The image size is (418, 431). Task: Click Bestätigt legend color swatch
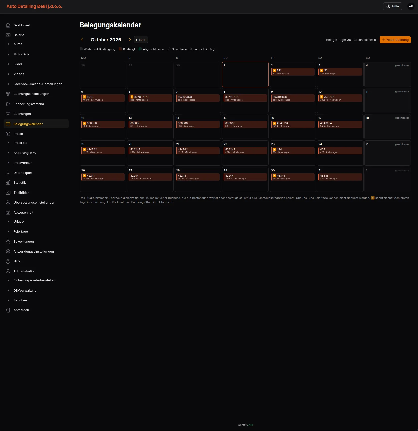120,49
